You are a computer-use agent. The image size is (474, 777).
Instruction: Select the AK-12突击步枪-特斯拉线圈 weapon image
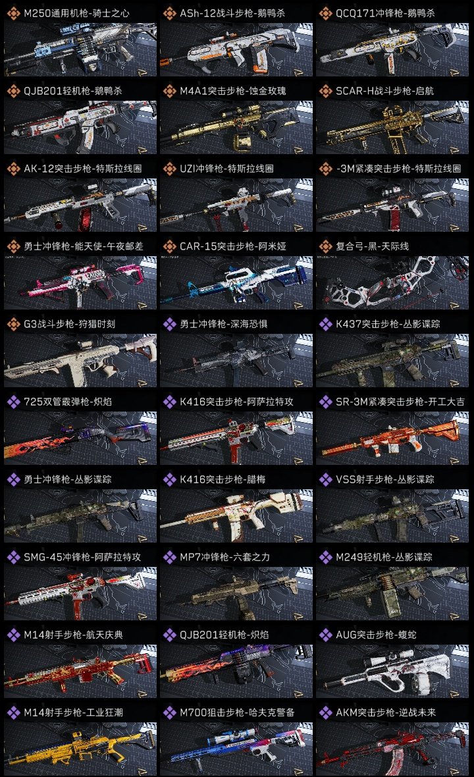pos(80,205)
